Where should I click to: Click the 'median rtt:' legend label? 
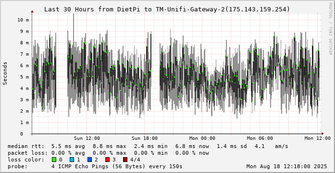pos(26,146)
